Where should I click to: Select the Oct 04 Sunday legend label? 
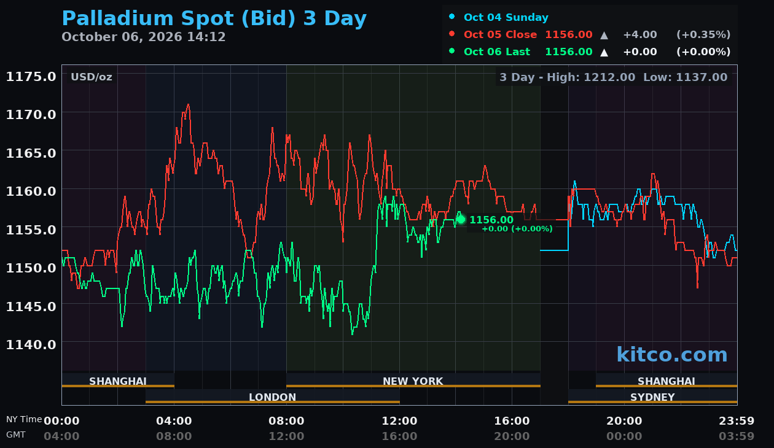coord(506,17)
